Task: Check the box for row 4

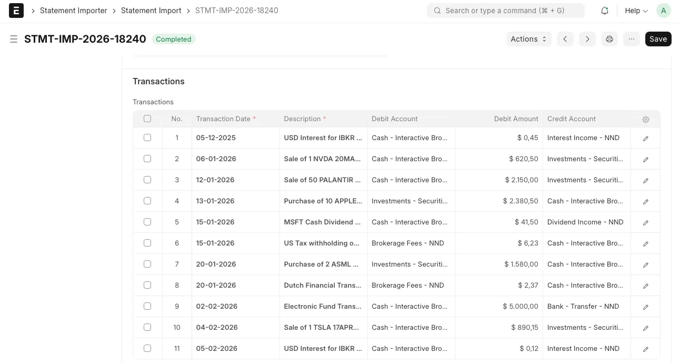Action: tap(147, 201)
